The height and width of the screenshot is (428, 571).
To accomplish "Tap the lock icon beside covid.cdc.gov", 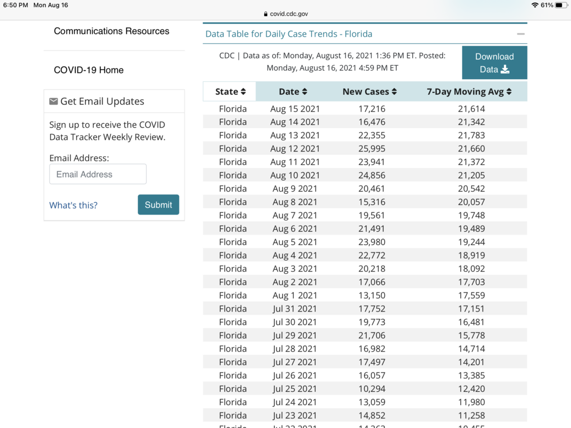I will (x=265, y=14).
